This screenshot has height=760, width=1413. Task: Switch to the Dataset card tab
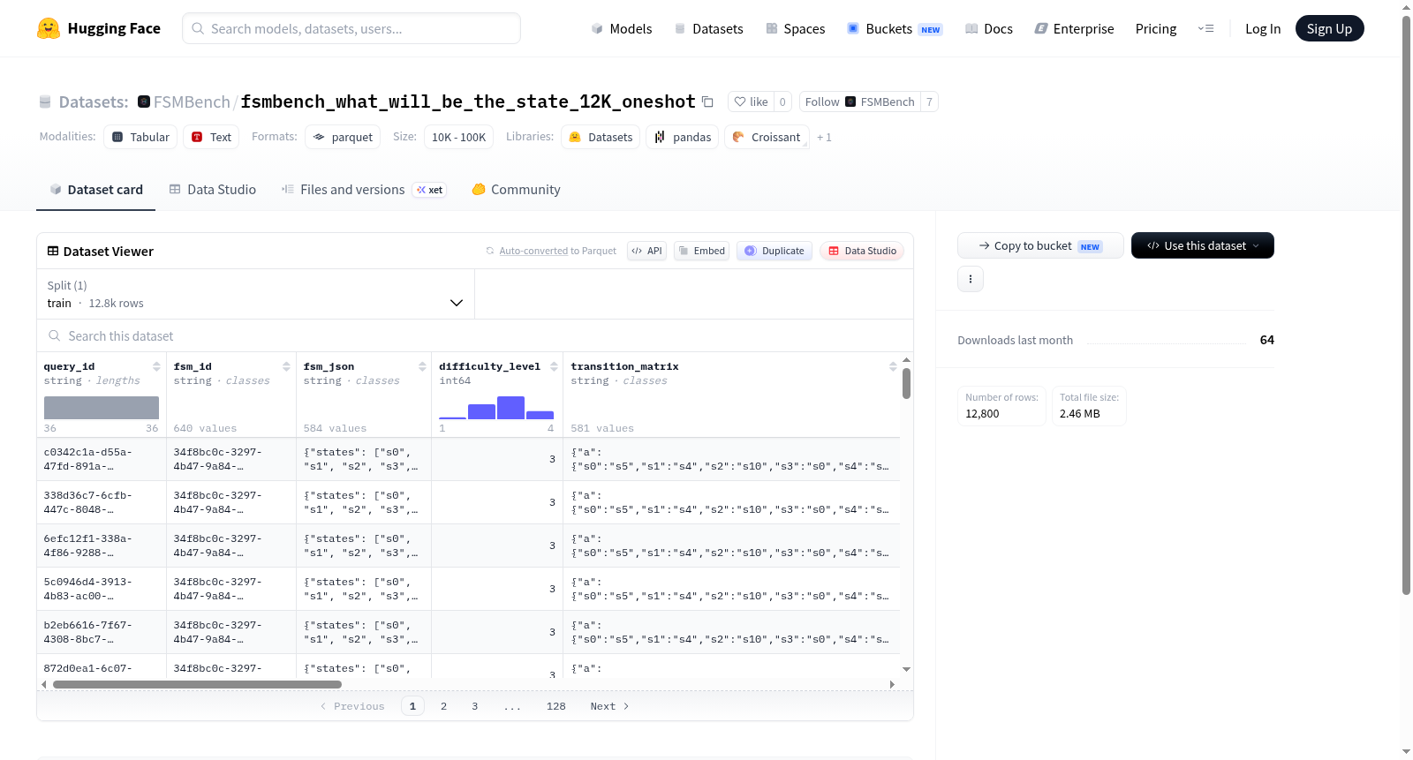[95, 189]
